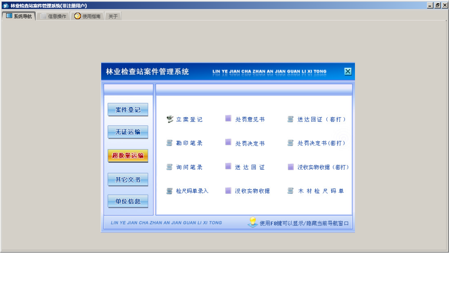Click the icon beside 处罚决定书(套打)
Screen dimensions: 449x292
290,143
